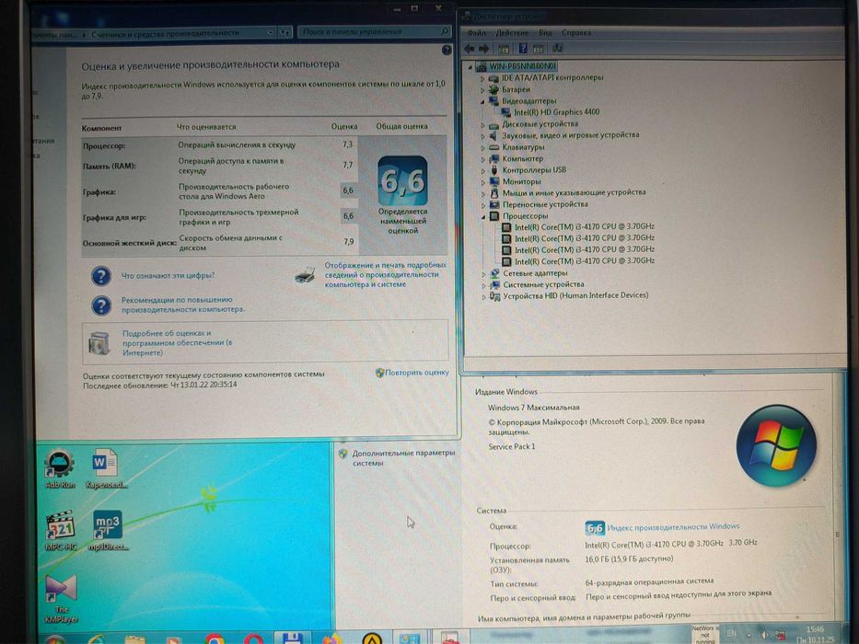Select the last Intel Core i3-4170 CPU entry

(585, 261)
